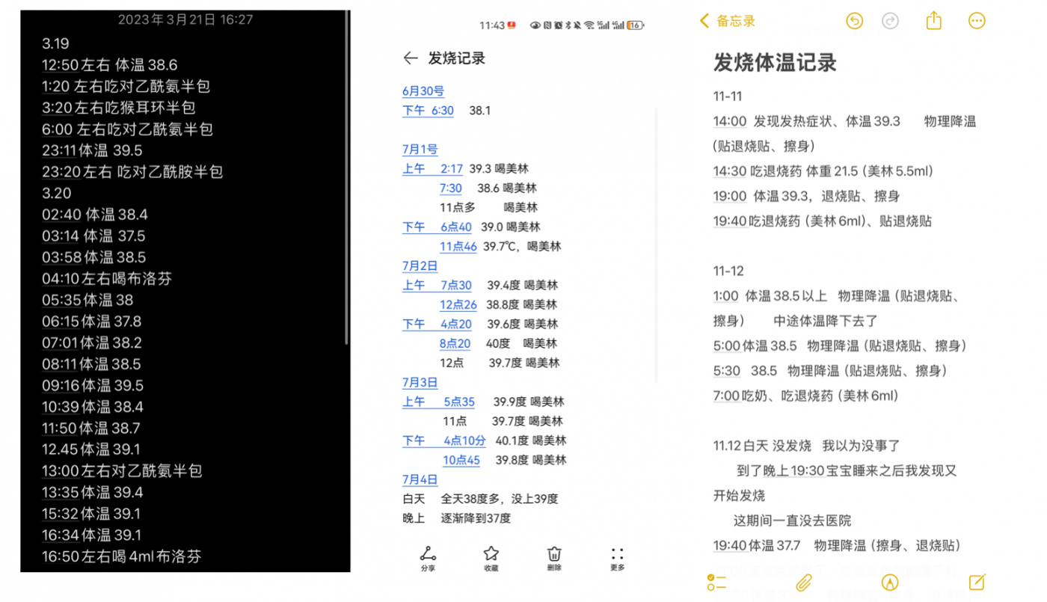
Task: Tap the markup pen-tip icon
Action: click(890, 583)
